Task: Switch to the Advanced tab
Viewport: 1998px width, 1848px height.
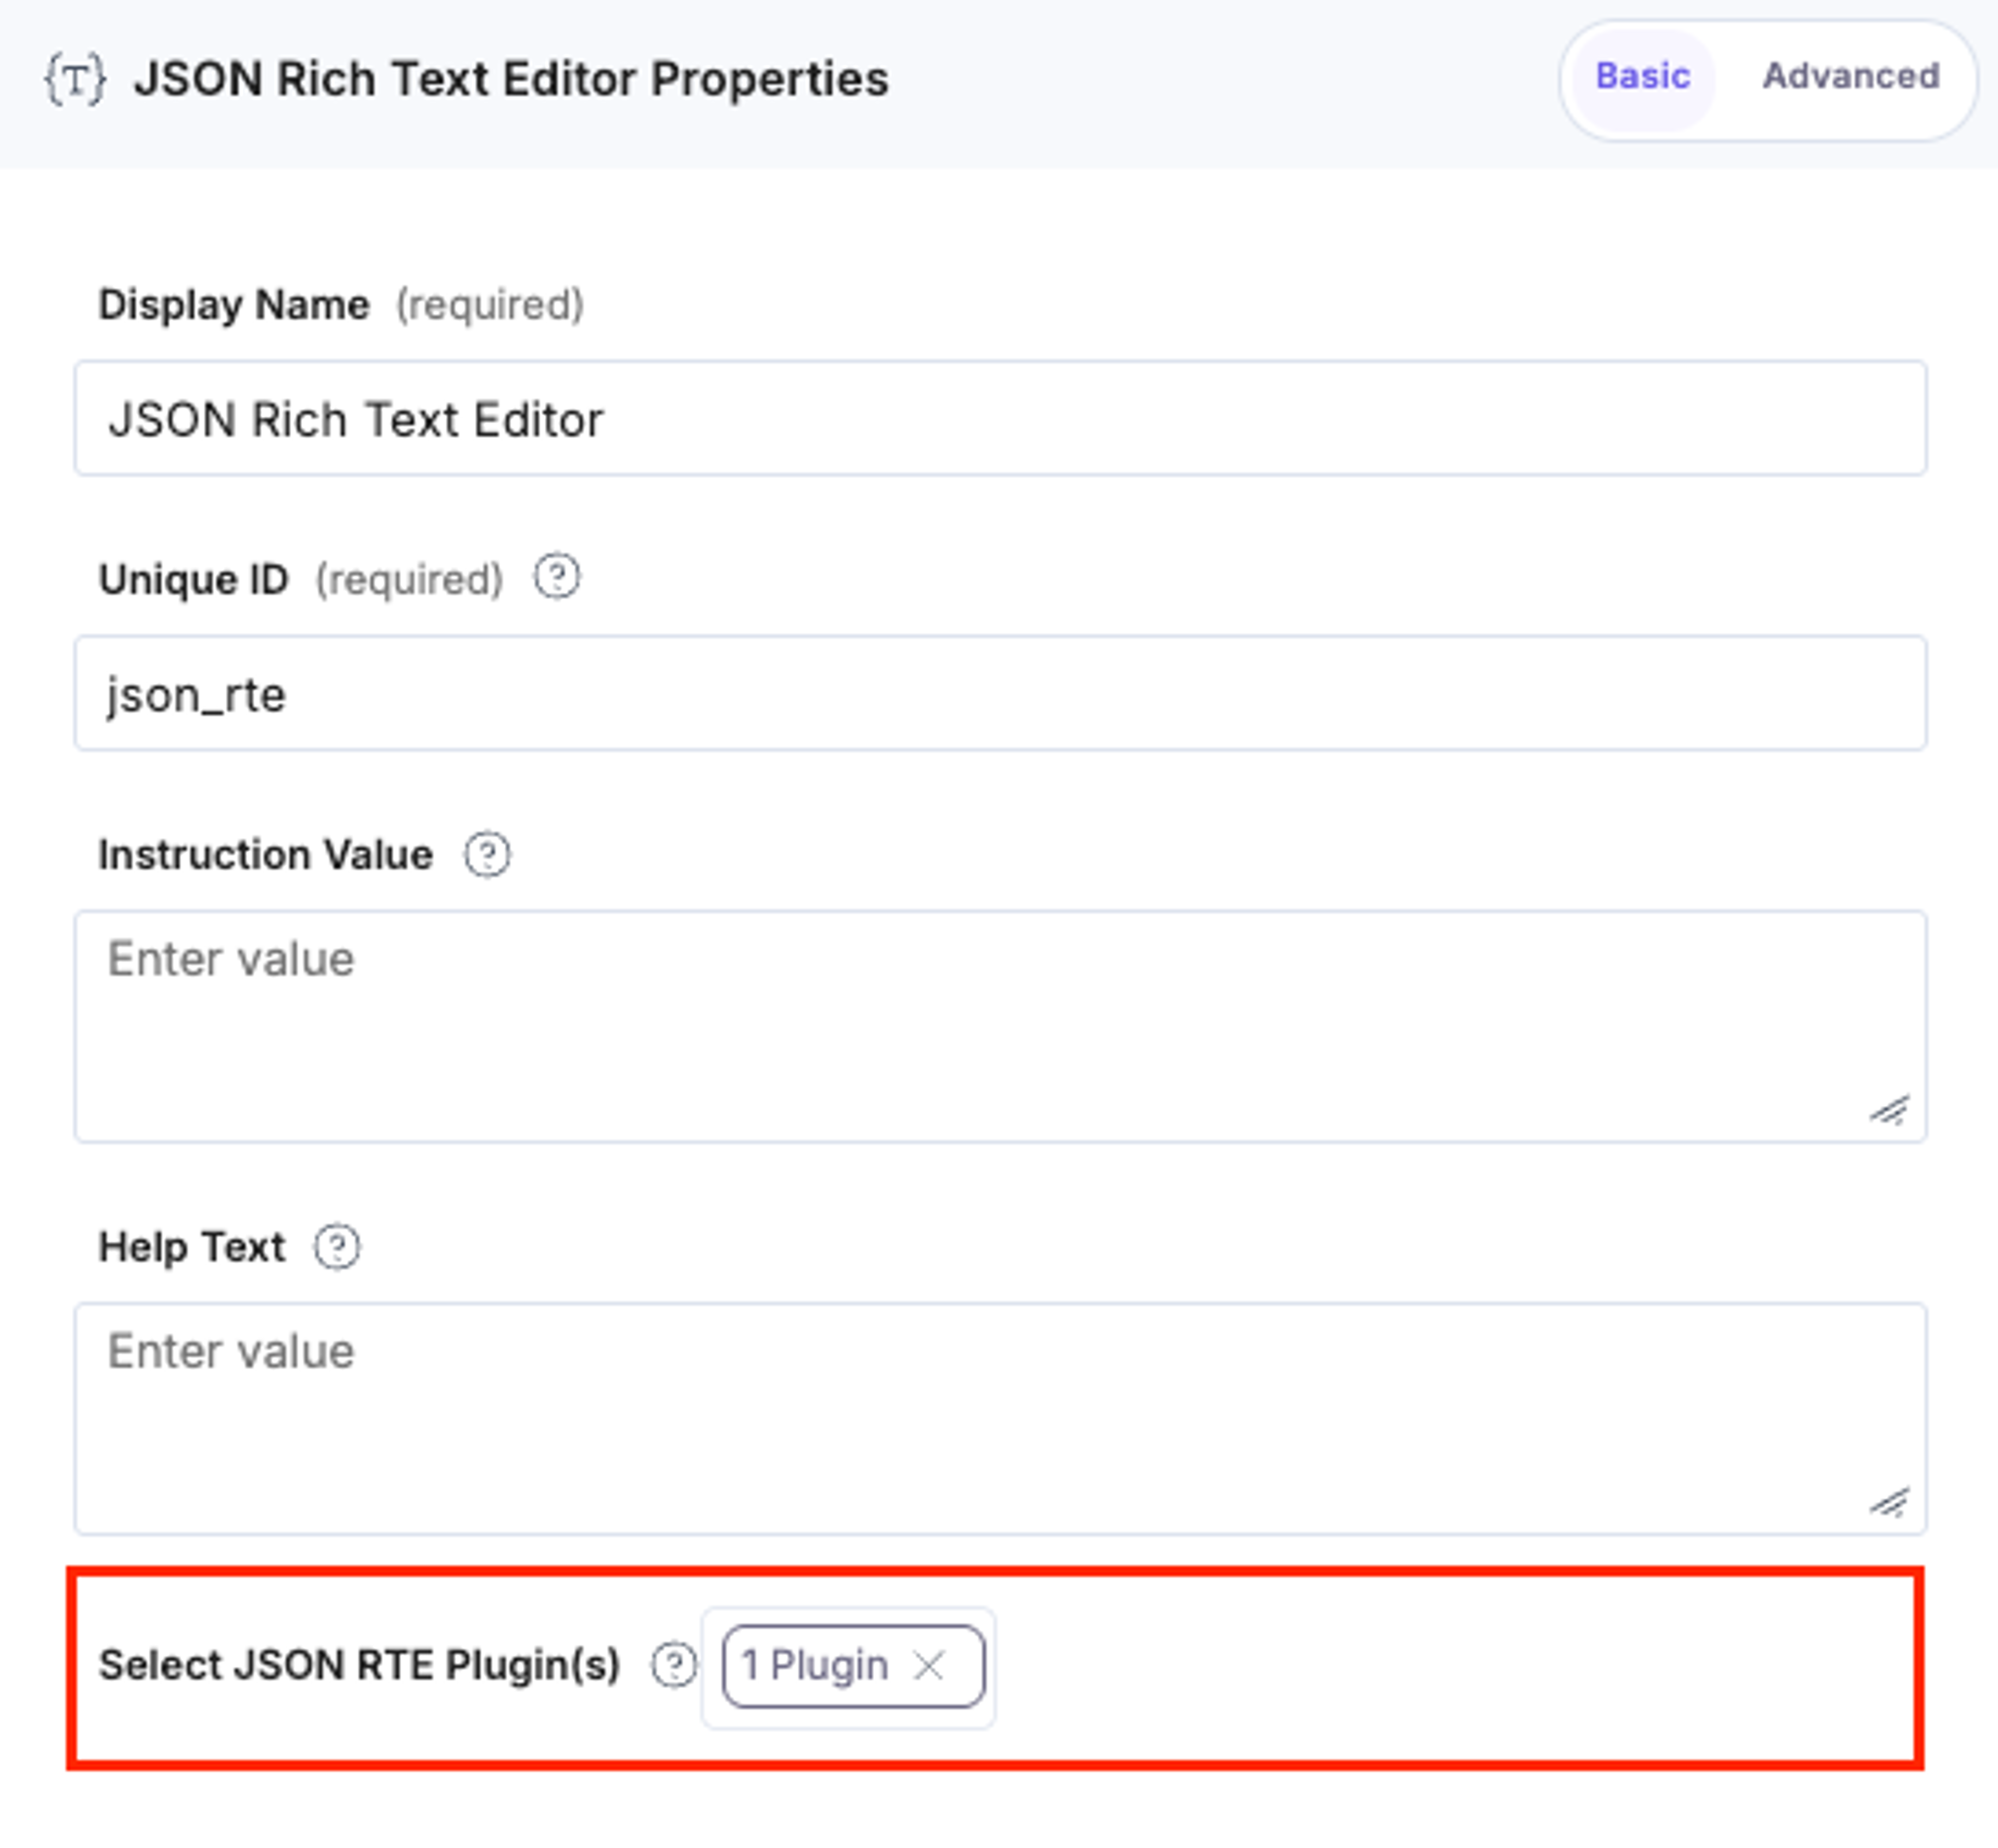Action: (x=1850, y=77)
